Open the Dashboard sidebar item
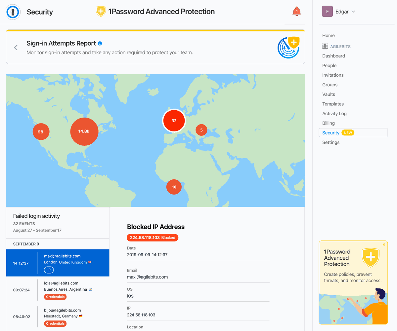Image resolution: width=397 pixels, height=331 pixels. [x=333, y=56]
